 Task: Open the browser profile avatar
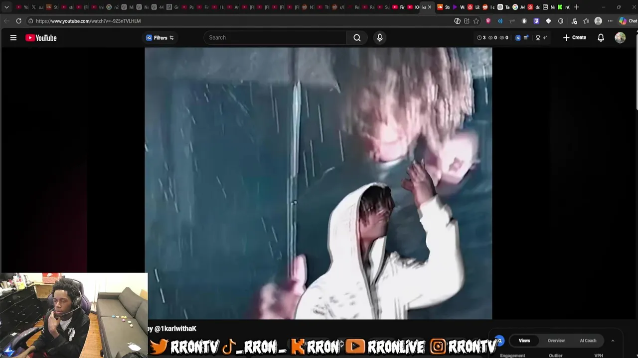(x=598, y=21)
